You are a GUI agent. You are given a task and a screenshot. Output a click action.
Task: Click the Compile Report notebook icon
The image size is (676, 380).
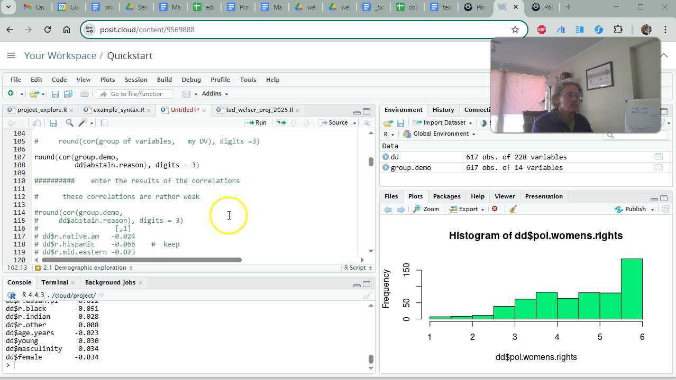click(104, 123)
